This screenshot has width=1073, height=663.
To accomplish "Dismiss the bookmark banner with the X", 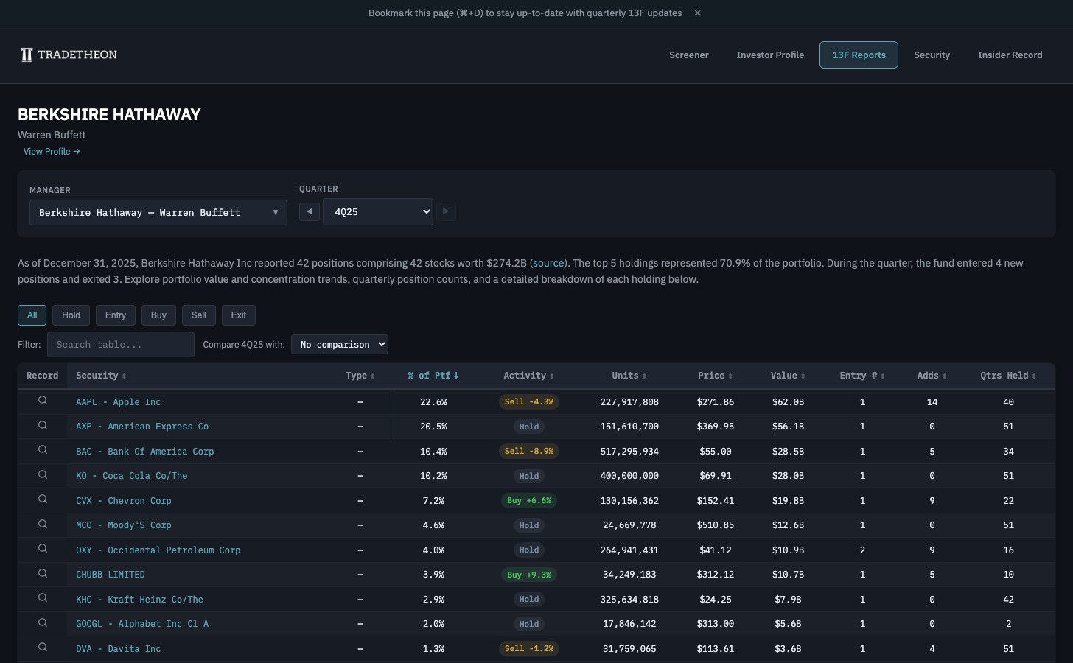I will 697,13.
